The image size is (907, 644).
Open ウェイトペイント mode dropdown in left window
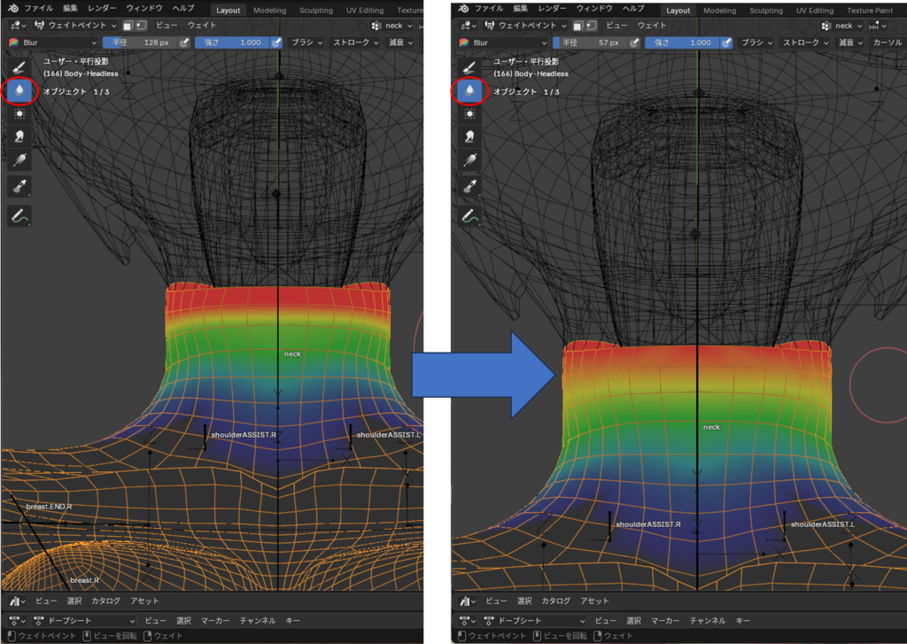click(x=74, y=26)
